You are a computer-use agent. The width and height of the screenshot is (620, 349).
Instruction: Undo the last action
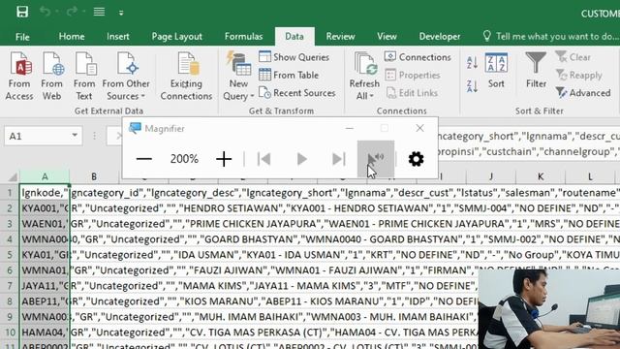coord(45,12)
